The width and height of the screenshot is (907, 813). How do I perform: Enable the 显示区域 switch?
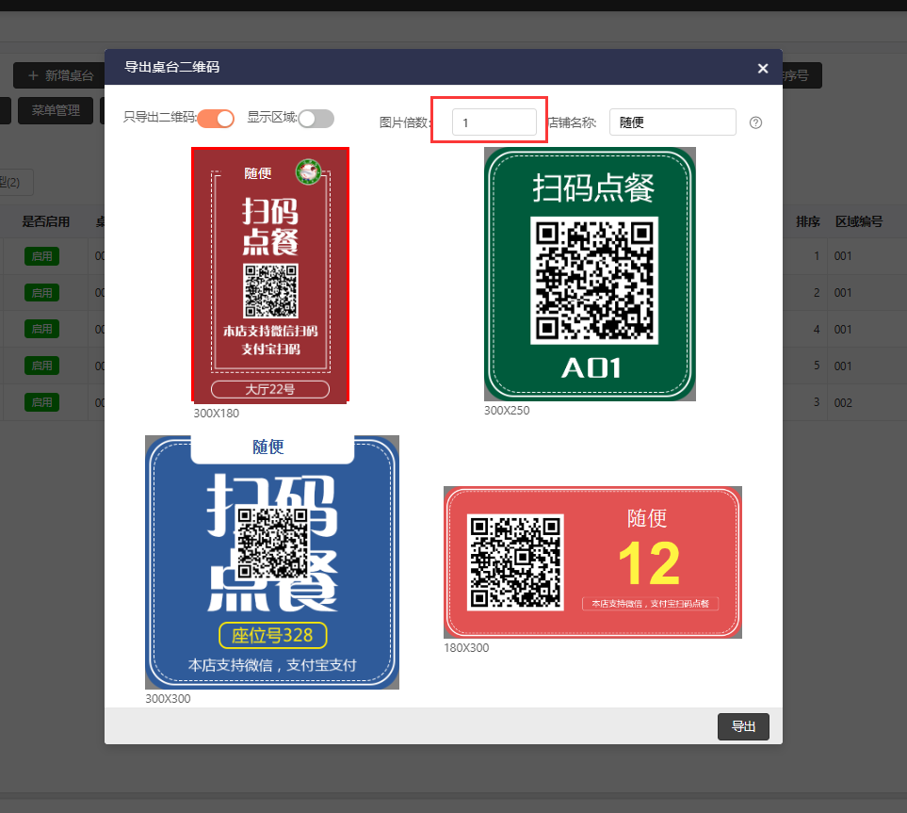(316, 118)
